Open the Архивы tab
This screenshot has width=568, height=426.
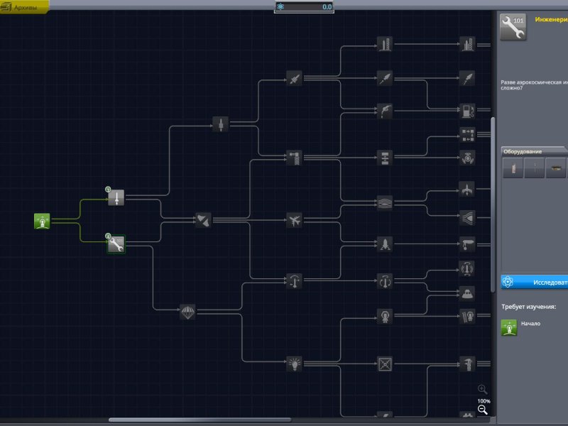click(x=25, y=7)
